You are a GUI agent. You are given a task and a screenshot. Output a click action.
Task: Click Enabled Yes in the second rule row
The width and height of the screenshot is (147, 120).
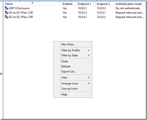(x=65, y=13)
